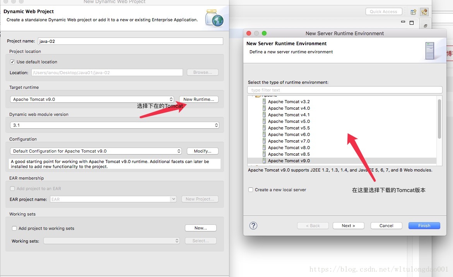
Task: Check Add project to working sets
Action: (14, 228)
